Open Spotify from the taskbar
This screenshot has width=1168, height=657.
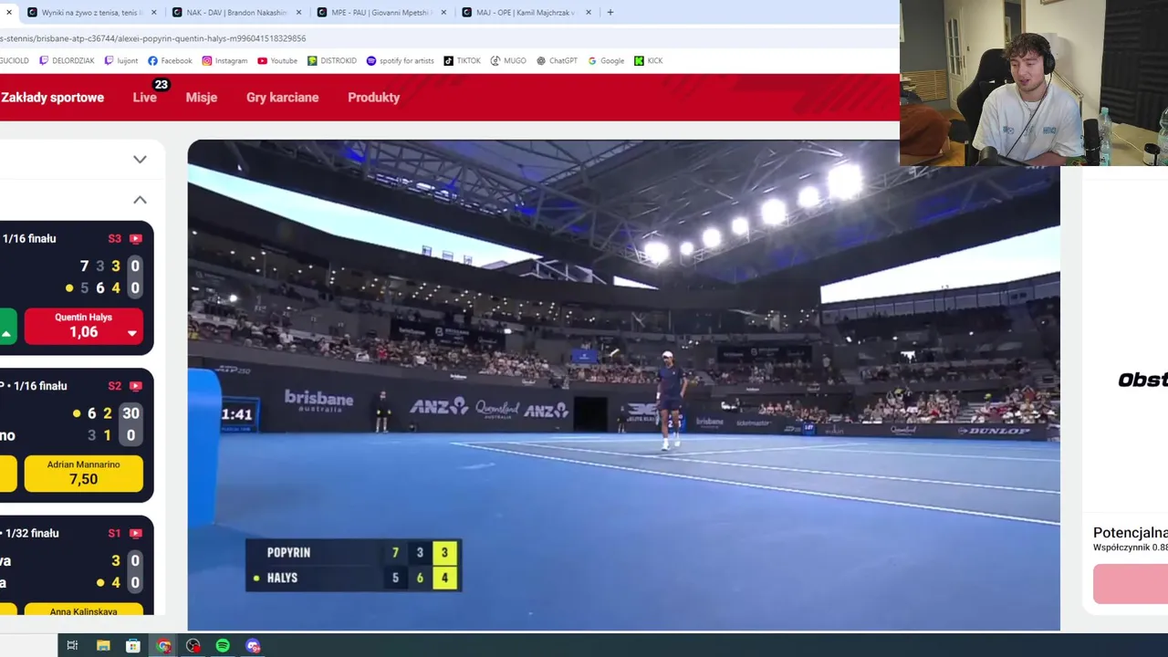(223, 645)
